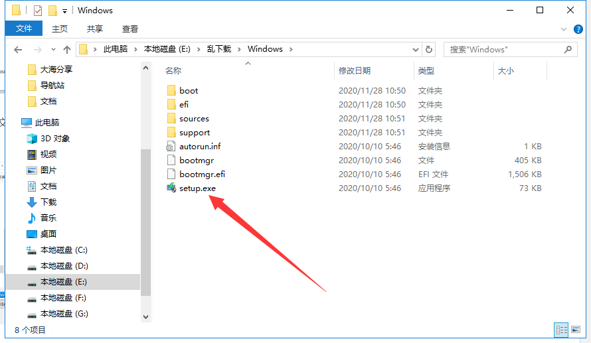Sort files by 修改日期 column header
591x343 pixels.
click(355, 71)
